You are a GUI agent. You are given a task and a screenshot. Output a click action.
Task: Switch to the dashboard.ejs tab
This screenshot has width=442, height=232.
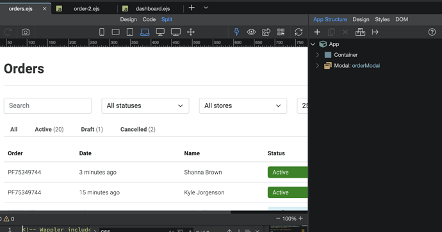[x=152, y=9]
